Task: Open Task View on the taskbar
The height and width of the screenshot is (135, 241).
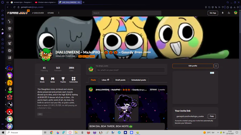Action: click(45, 133)
